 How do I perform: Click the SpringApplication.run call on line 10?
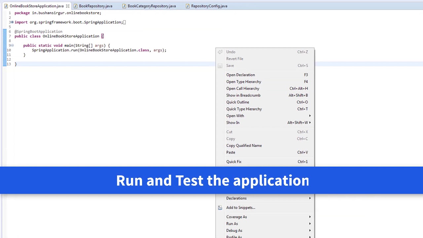click(x=99, y=50)
